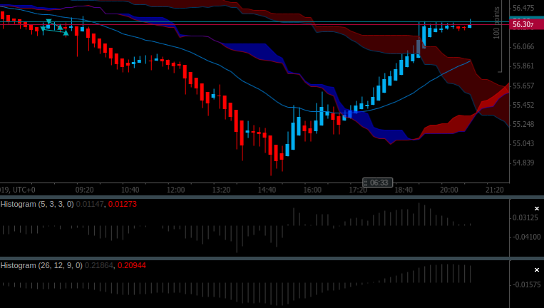Screen dimensions: 544x308
Task: Click the 100 points scale label
Action: pyautogui.click(x=496, y=23)
